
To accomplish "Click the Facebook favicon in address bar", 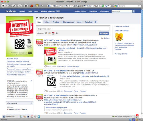I will pyautogui.click(x=49, y=6).
